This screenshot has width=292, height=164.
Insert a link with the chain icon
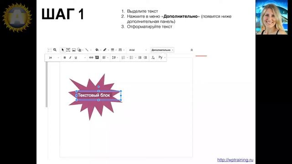(91, 57)
